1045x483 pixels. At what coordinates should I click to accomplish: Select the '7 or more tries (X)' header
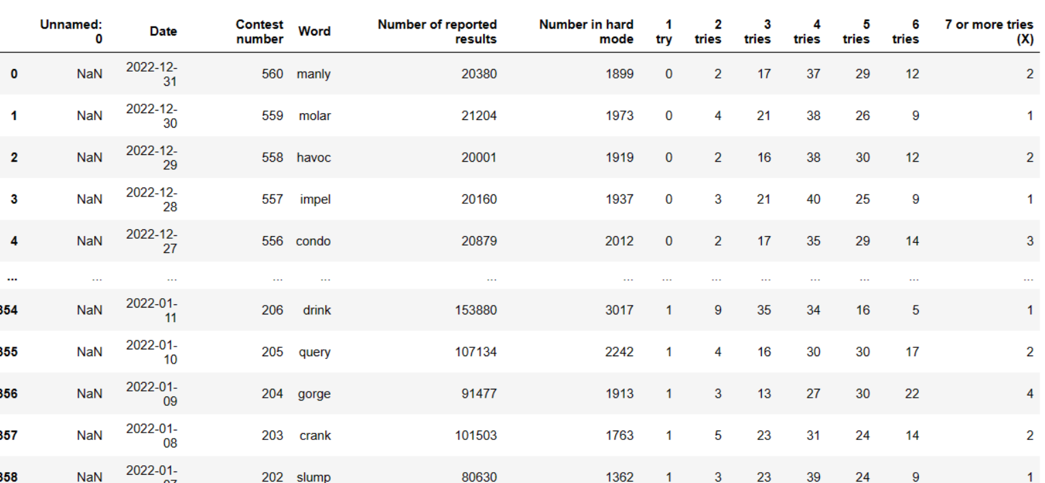pos(988,31)
